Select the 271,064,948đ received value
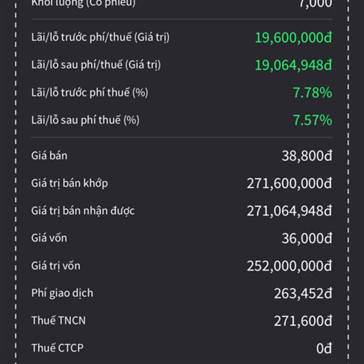The image size is (364, 364). (289, 211)
